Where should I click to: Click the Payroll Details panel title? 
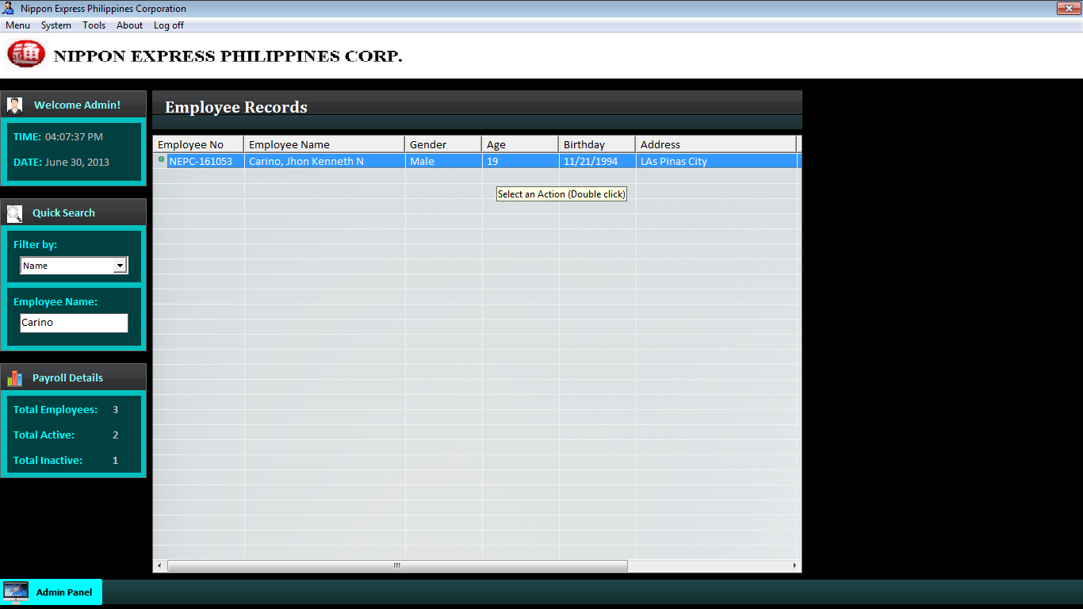pos(67,377)
